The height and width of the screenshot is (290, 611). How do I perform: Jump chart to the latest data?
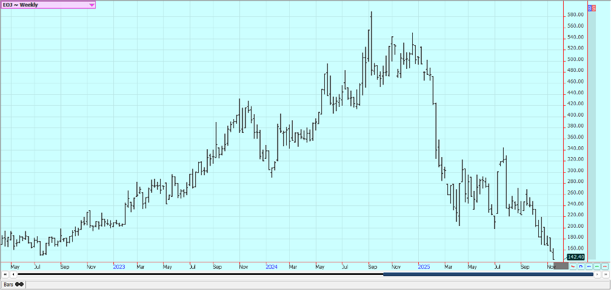(x=604, y=274)
